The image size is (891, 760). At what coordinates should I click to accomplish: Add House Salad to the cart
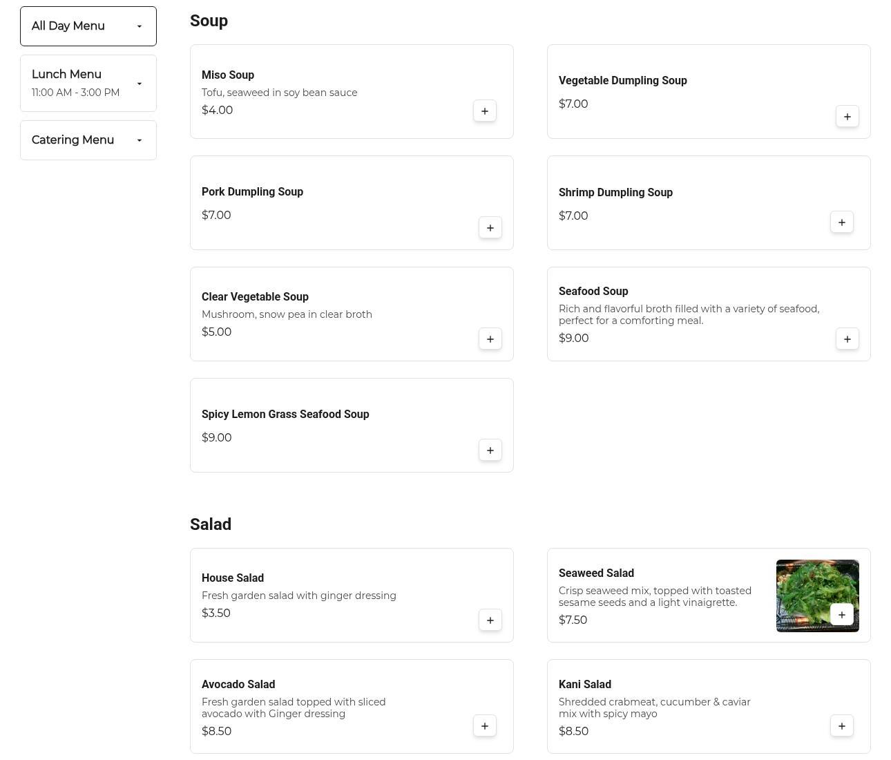click(490, 620)
